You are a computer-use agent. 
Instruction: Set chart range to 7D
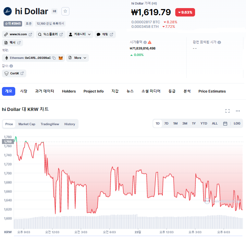(x=166, y=124)
